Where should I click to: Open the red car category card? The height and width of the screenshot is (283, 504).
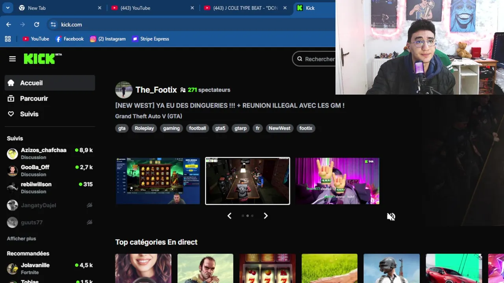coord(454,268)
